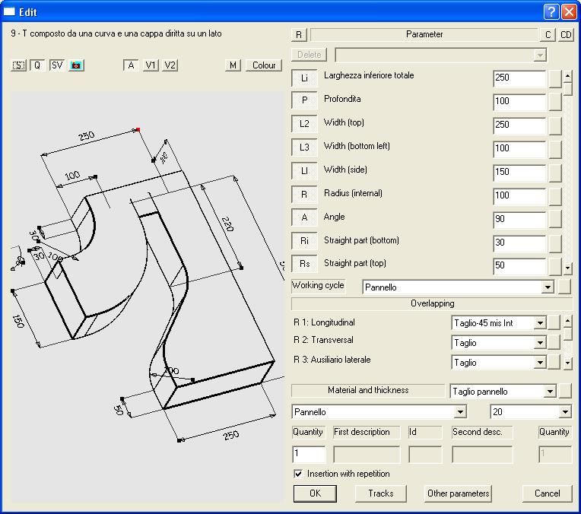Click the Parameter header bar

pos(424,34)
